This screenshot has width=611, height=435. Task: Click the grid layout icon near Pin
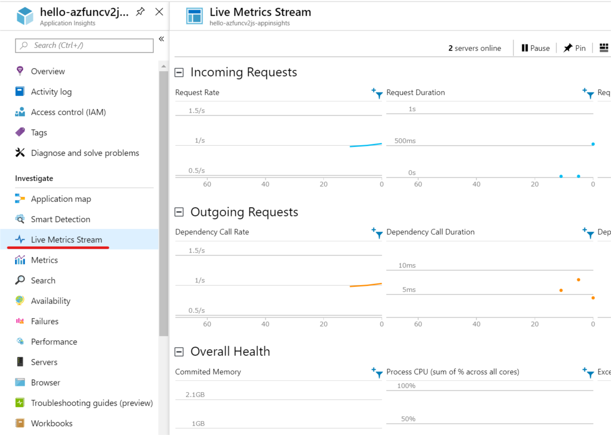(x=603, y=48)
